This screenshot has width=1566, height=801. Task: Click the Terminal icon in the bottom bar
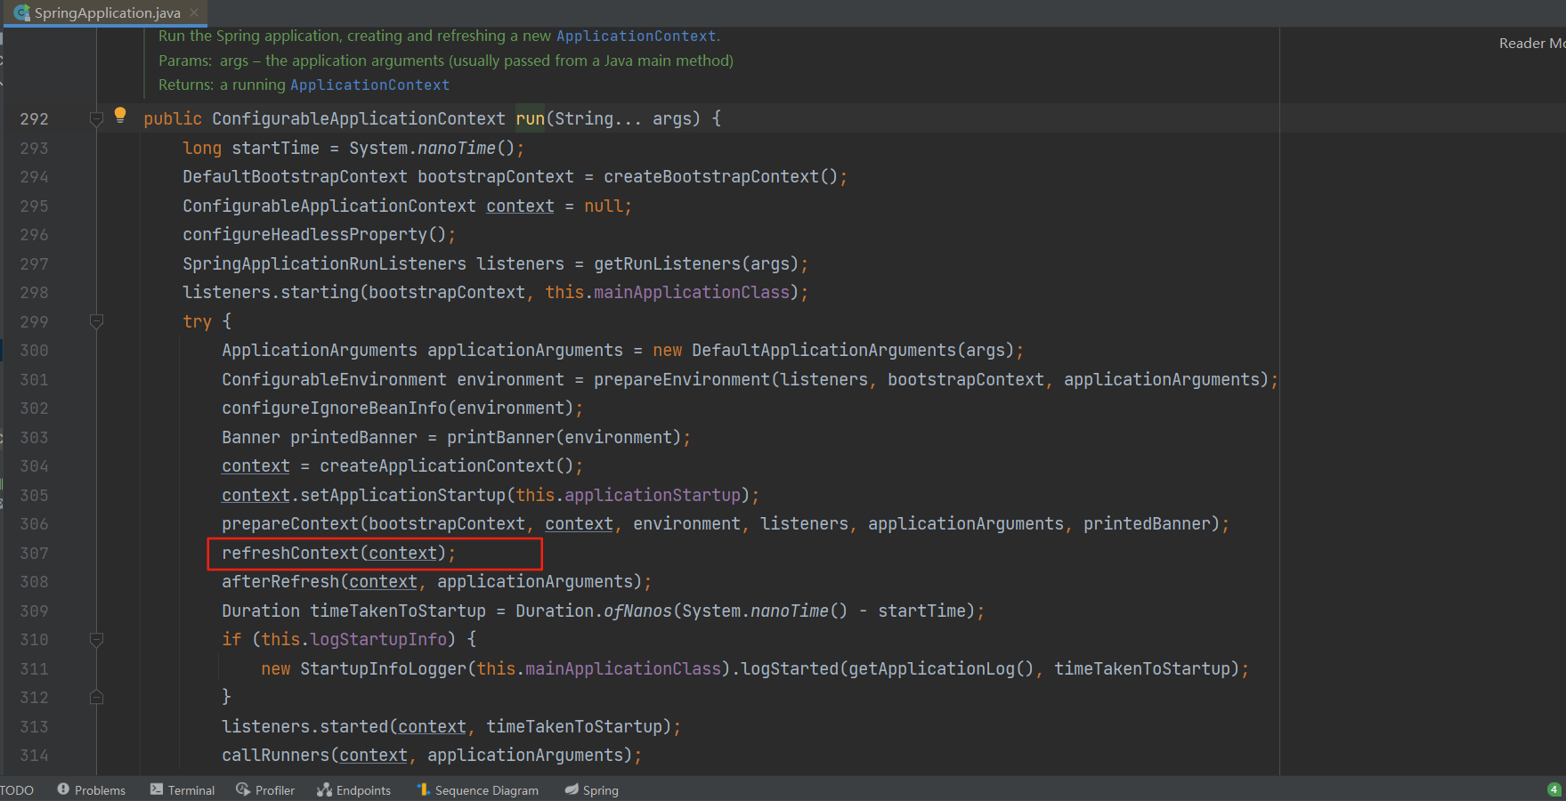pyautogui.click(x=157, y=789)
